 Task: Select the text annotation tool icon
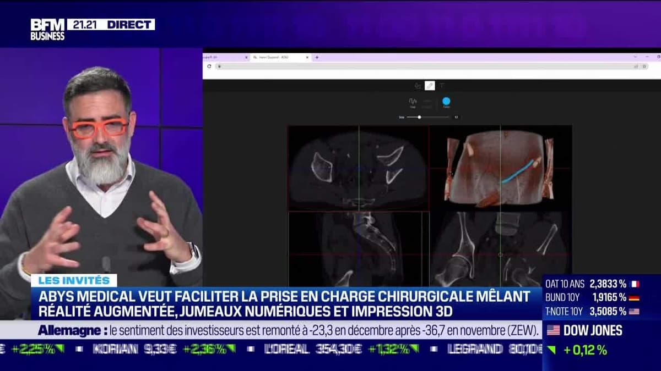(442, 86)
